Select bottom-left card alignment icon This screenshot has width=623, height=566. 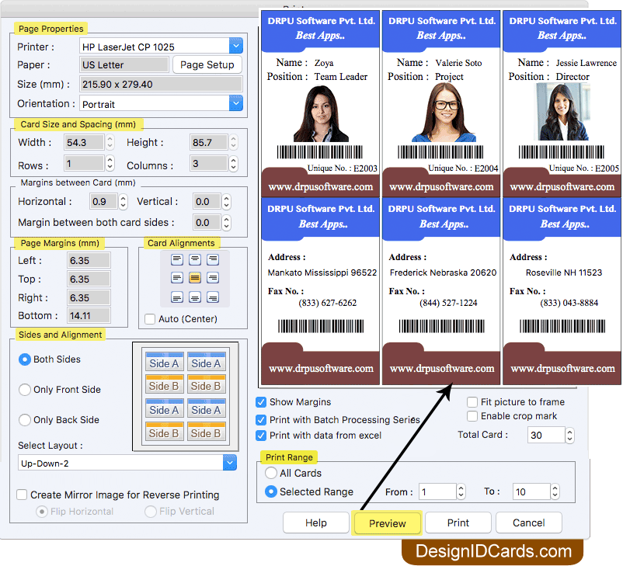click(177, 297)
